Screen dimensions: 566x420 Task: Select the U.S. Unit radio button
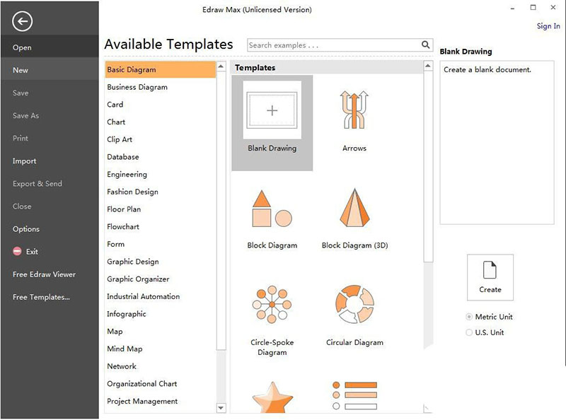[x=469, y=332]
